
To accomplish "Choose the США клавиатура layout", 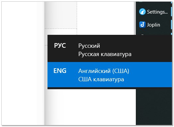I will click(x=101, y=79).
